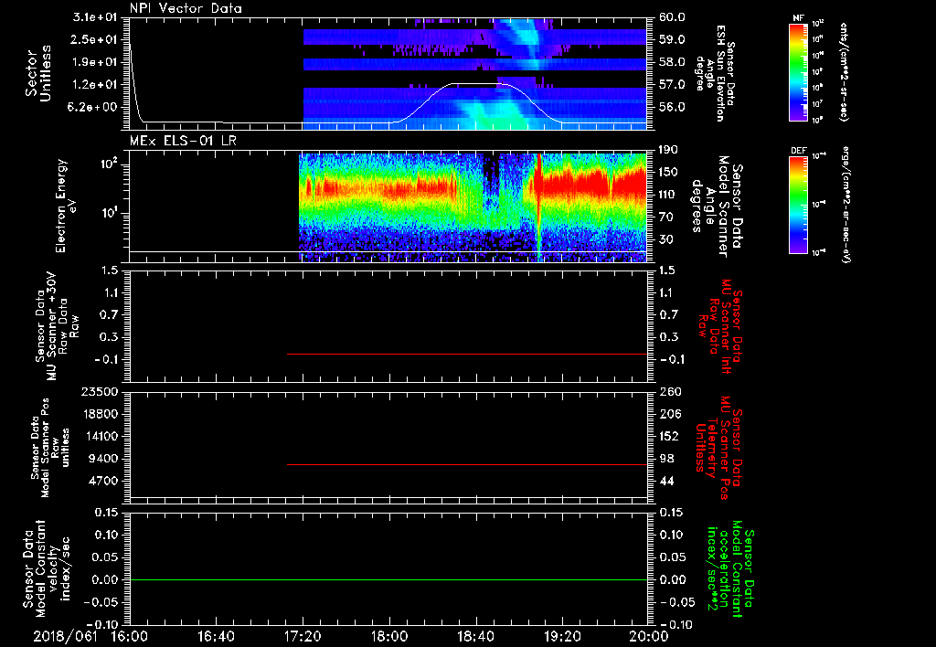Viewport: 936px width, 647px height.
Task: Click the "30" scanner angle tick
Action: (666, 239)
